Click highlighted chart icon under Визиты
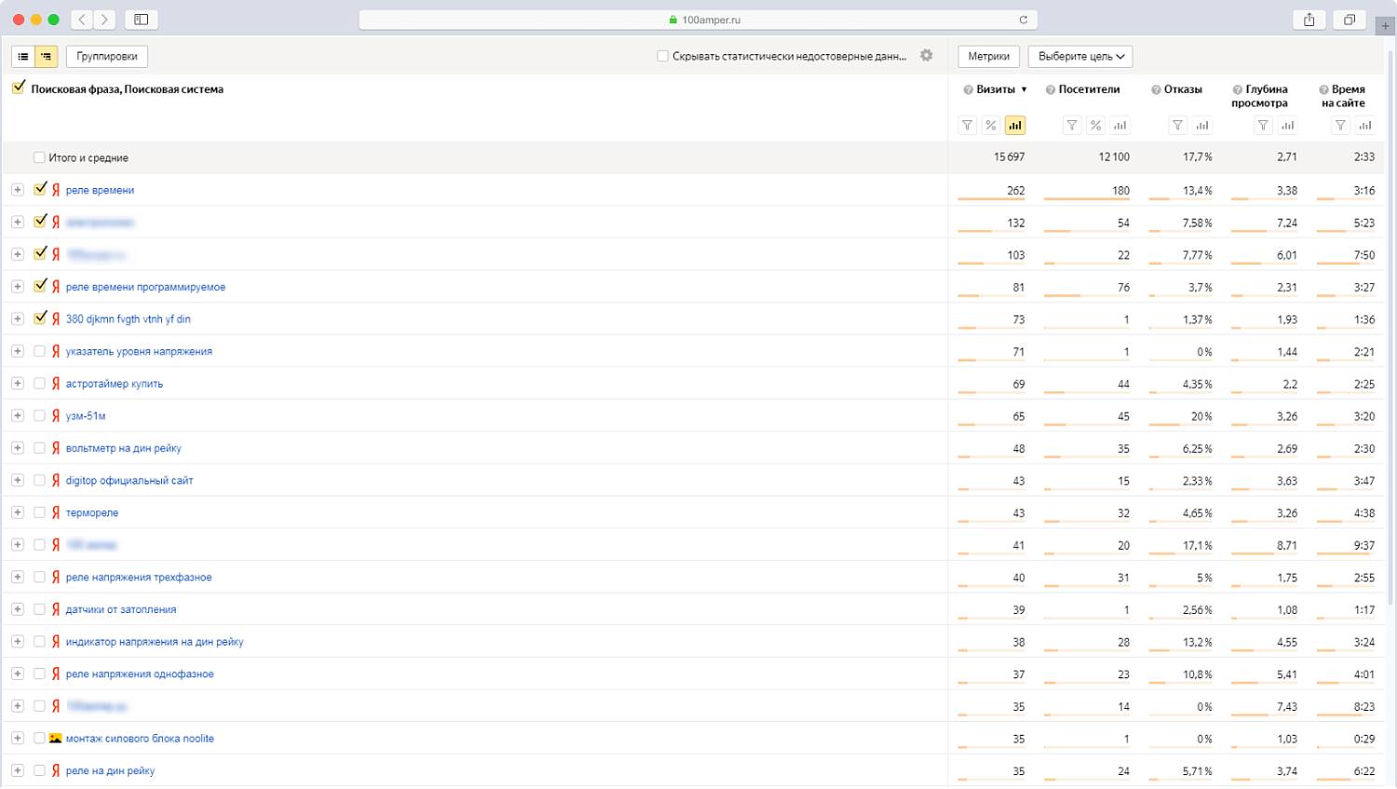Screen dimensions: 1397x789 point(1015,125)
